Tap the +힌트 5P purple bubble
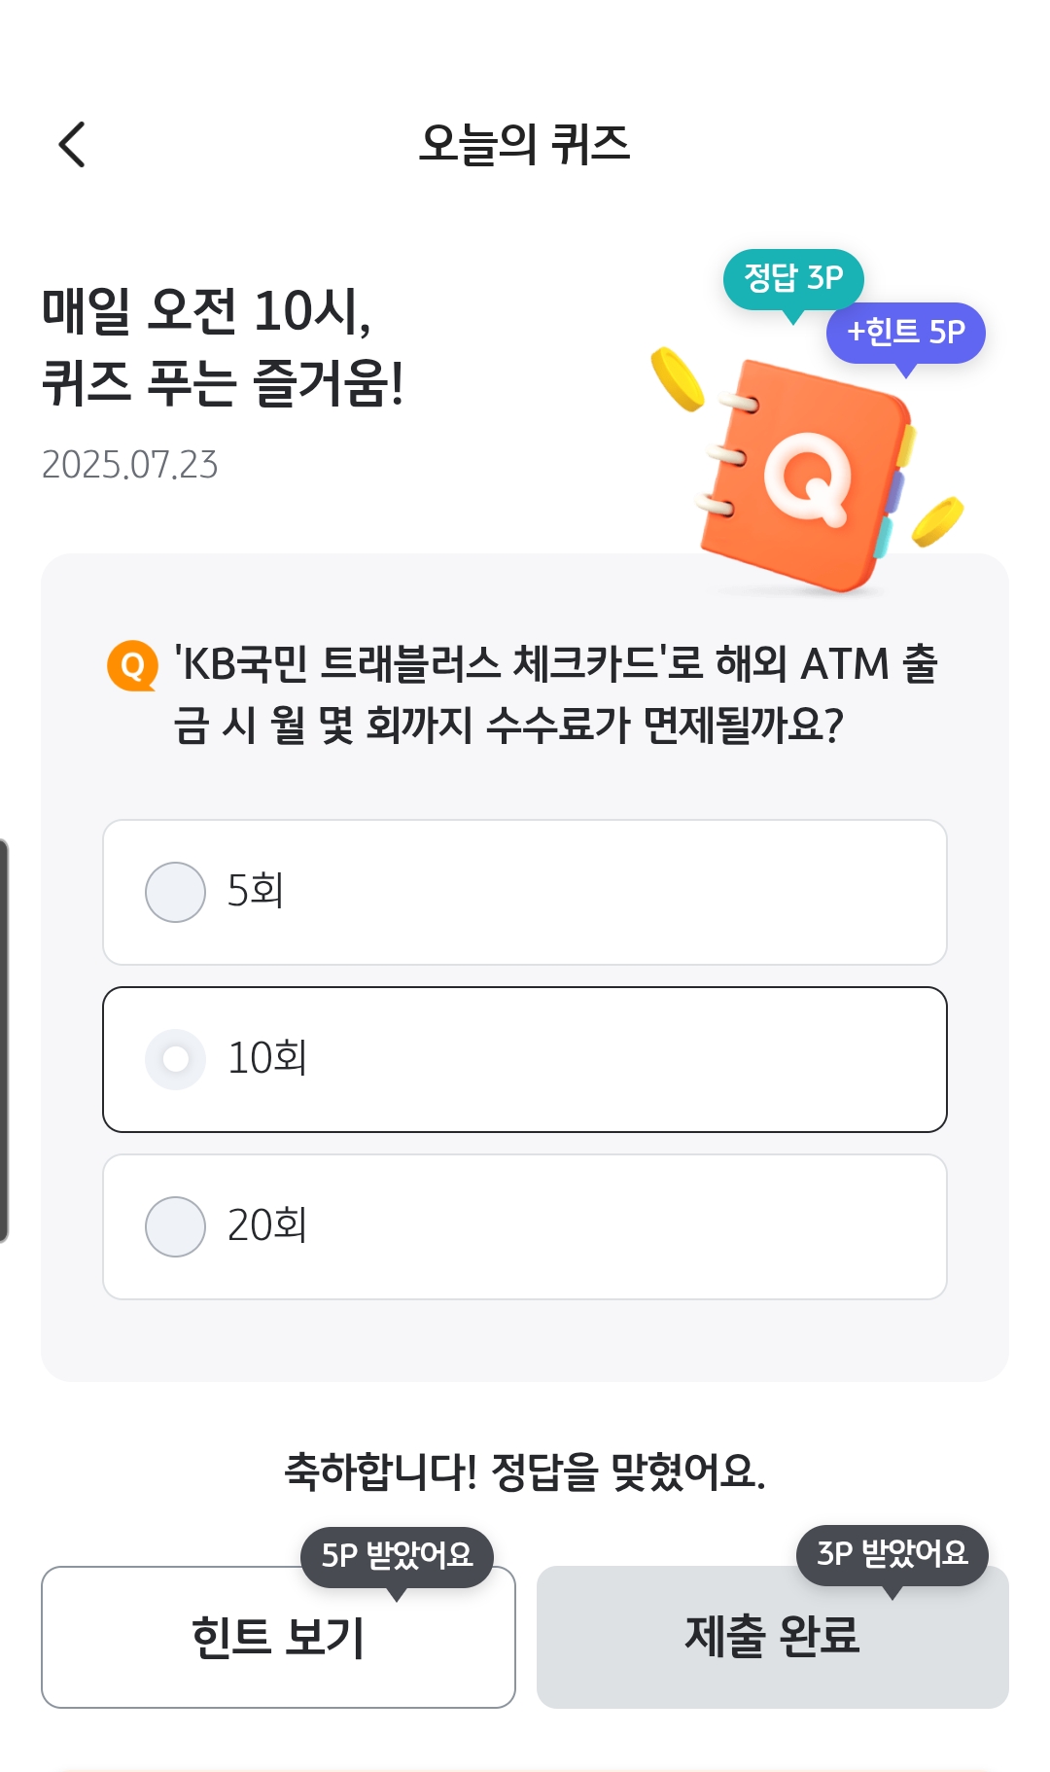 906,333
